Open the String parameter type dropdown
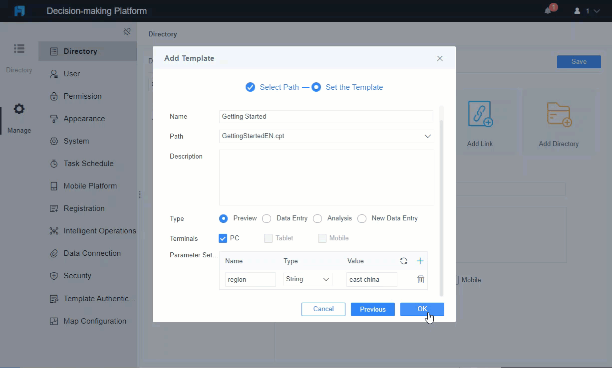The width and height of the screenshot is (612, 368). (x=307, y=279)
